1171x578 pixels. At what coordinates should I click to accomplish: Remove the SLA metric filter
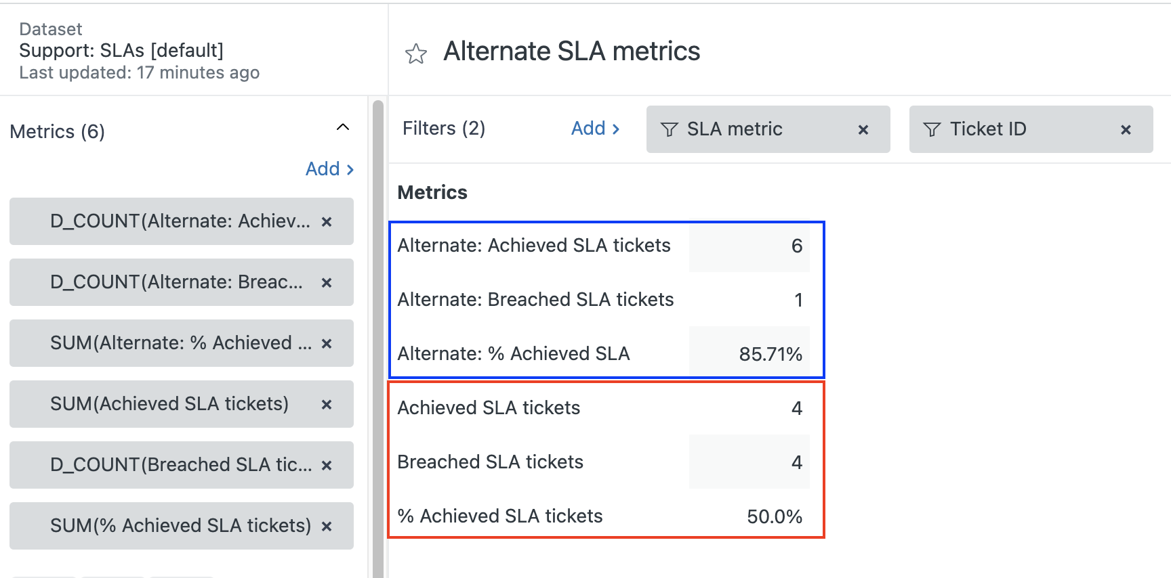(863, 130)
